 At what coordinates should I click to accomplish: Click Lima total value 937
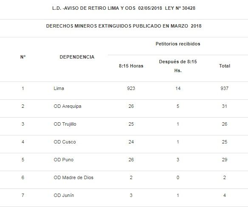[x=225, y=88]
